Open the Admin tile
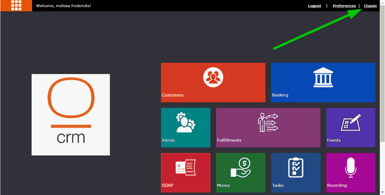Image resolution: width=385 pixels, height=195 pixels. pos(186,127)
